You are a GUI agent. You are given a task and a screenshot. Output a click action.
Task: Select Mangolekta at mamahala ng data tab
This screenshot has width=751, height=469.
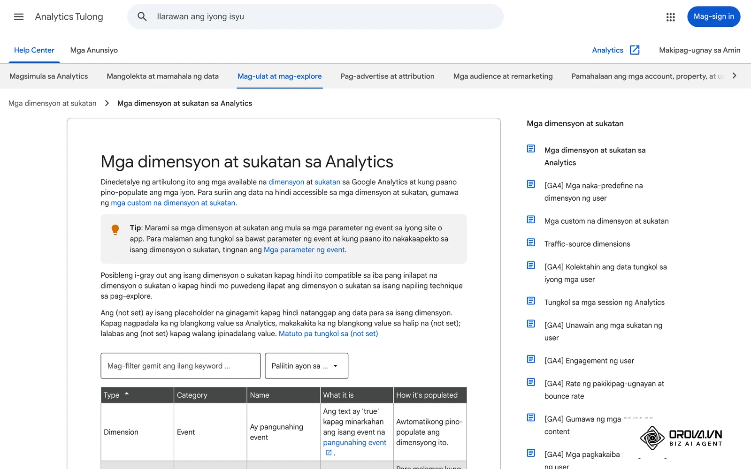[163, 76]
